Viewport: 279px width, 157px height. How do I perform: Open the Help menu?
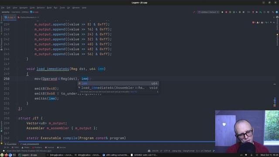tap(84, 8)
